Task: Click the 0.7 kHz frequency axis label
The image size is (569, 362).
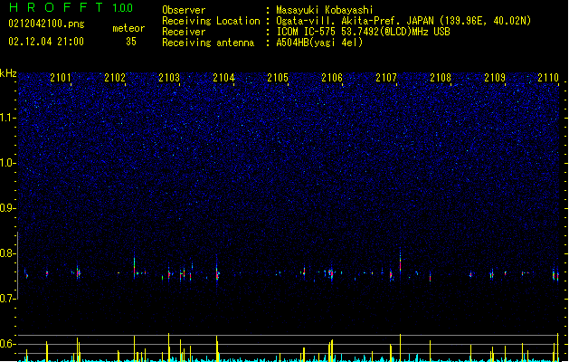Action: click(8, 299)
